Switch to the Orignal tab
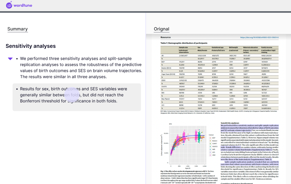 pos(161,29)
